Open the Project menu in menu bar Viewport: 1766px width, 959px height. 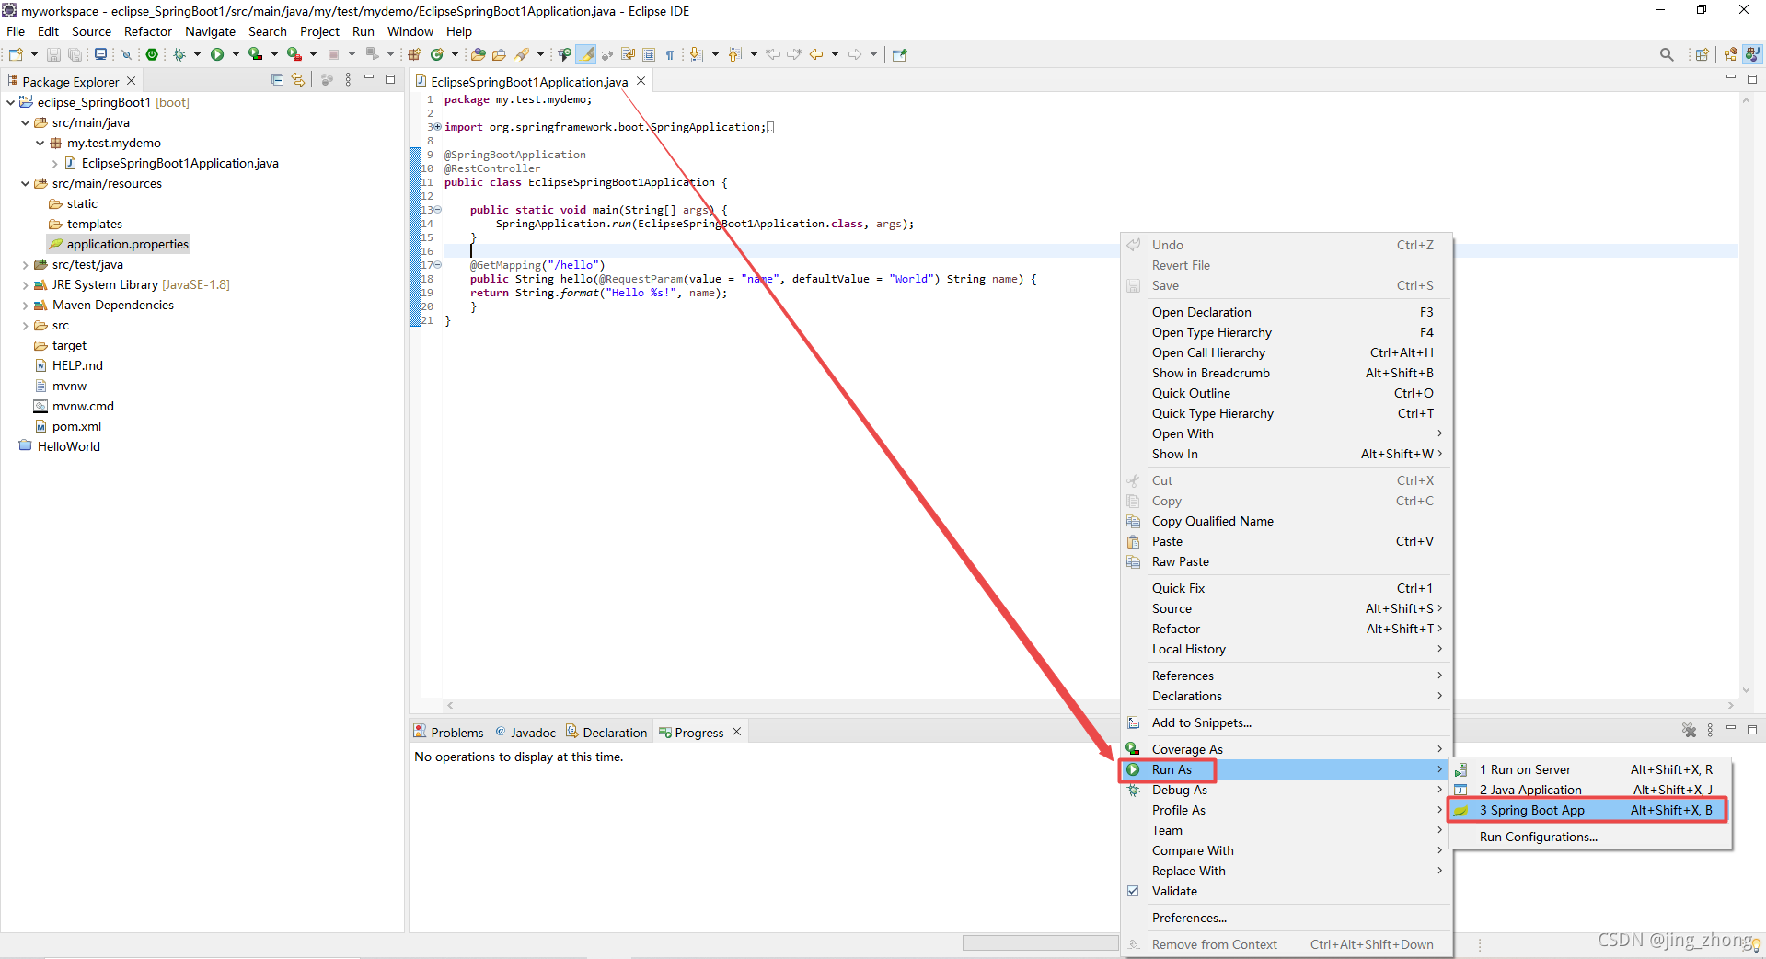tap(319, 31)
